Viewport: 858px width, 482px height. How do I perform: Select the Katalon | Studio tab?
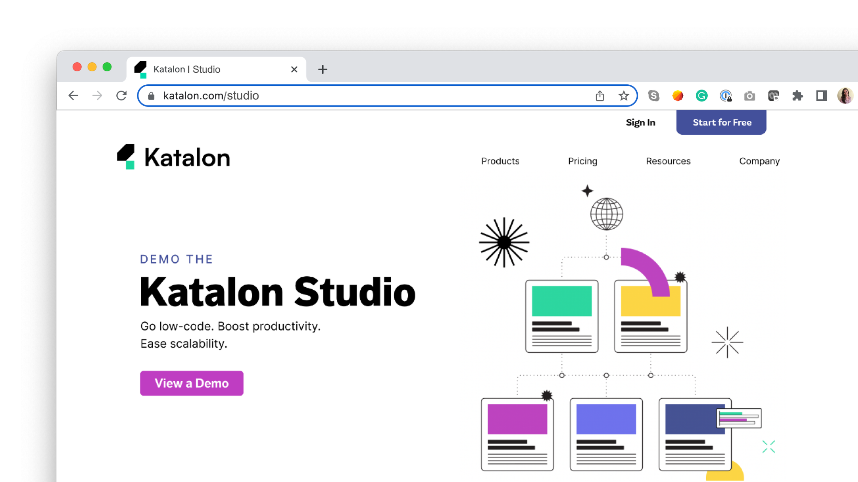(x=217, y=70)
